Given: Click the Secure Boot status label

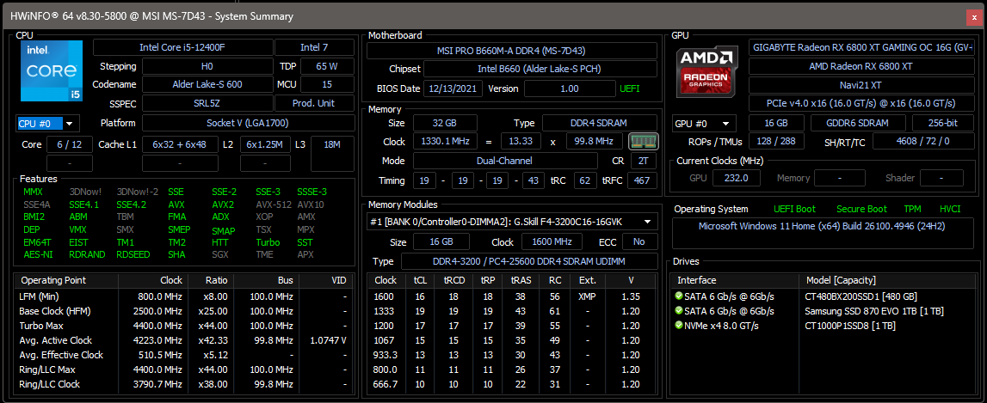Looking at the screenshot, I should click(861, 209).
